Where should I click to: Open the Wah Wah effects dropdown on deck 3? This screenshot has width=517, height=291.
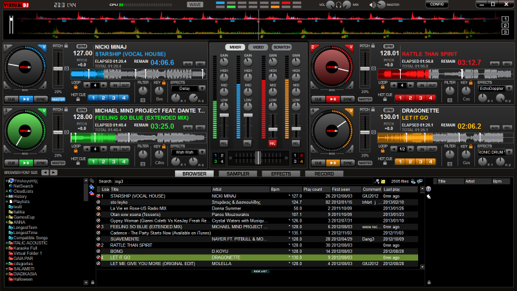pos(202,152)
